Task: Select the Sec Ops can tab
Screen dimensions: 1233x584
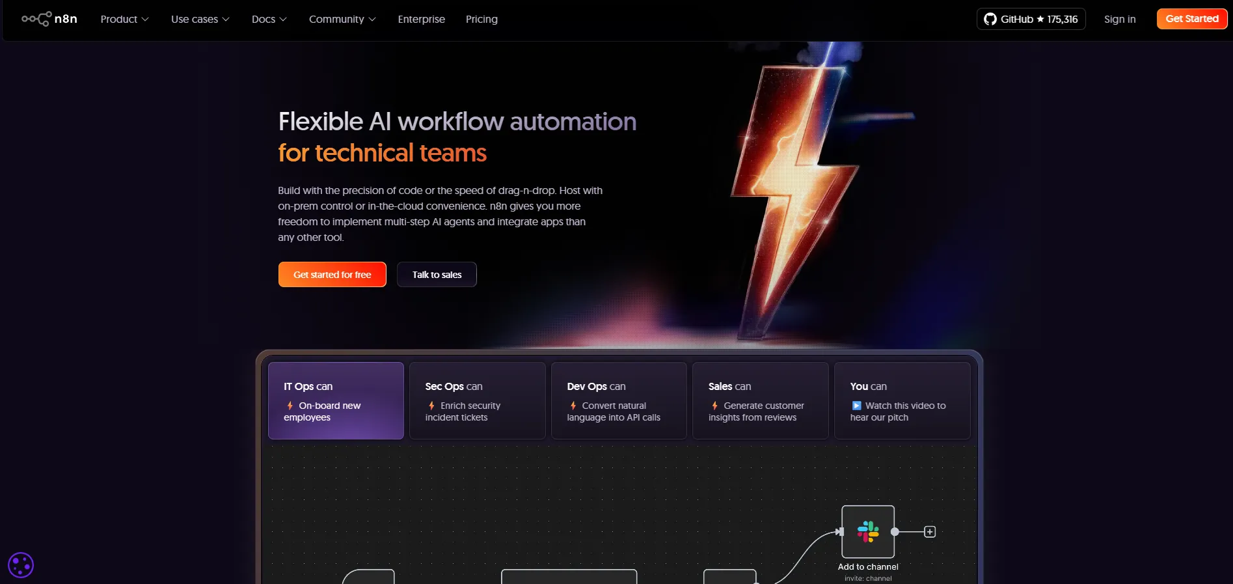Action: tap(477, 400)
